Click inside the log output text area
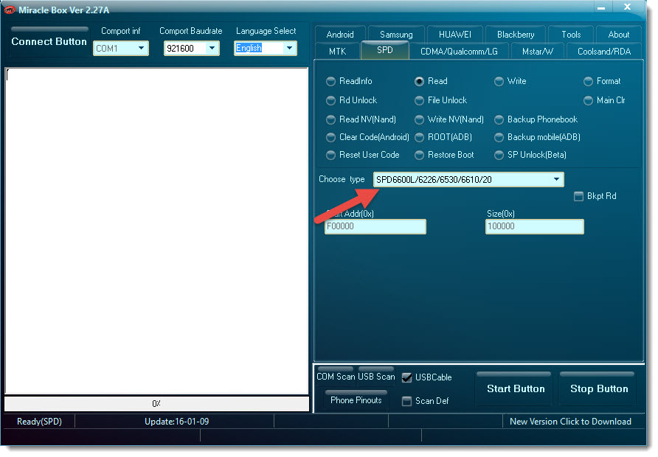 point(156,231)
